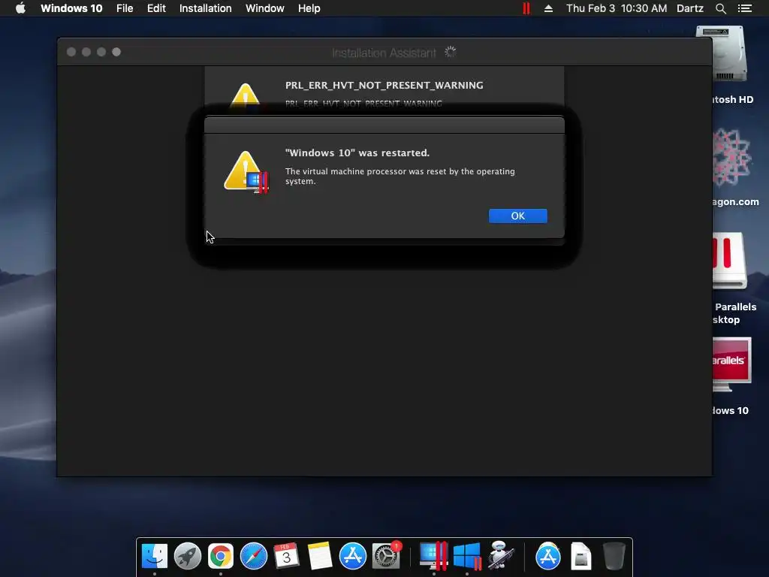Click the date and time in menu bar

tap(617, 8)
